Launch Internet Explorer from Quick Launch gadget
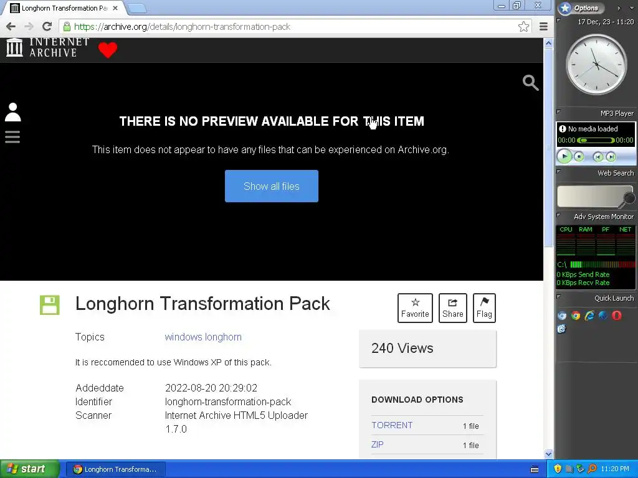This screenshot has width=638, height=478. 589,316
